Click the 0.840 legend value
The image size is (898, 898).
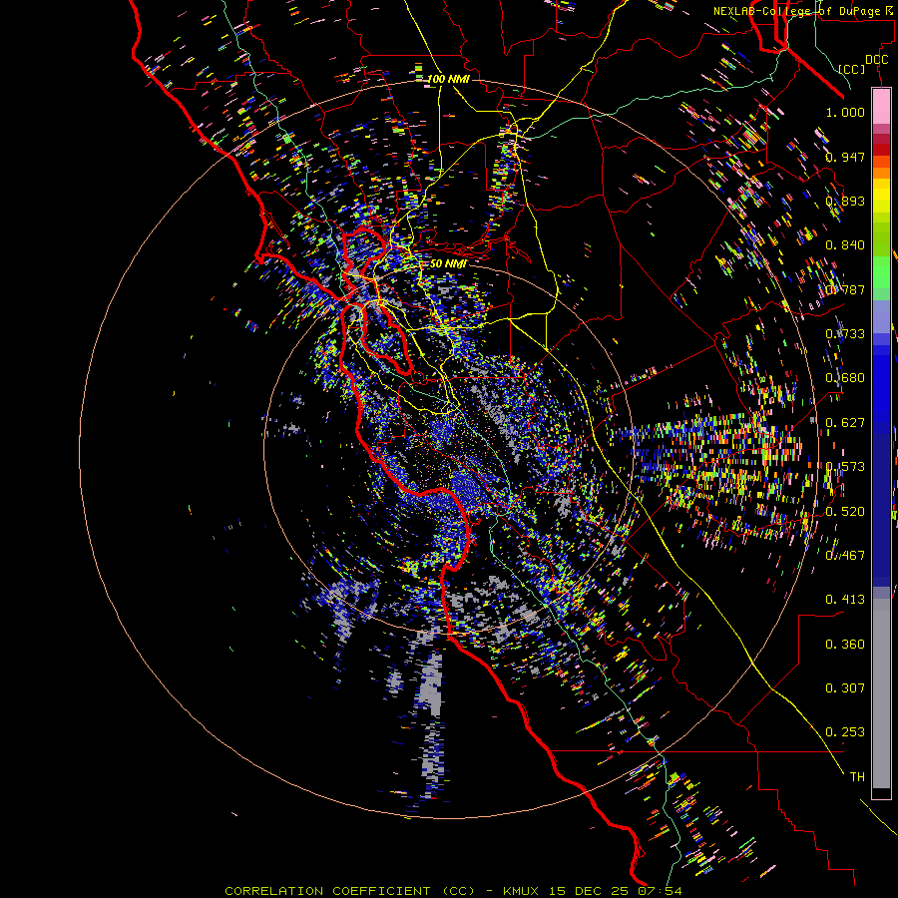(845, 245)
